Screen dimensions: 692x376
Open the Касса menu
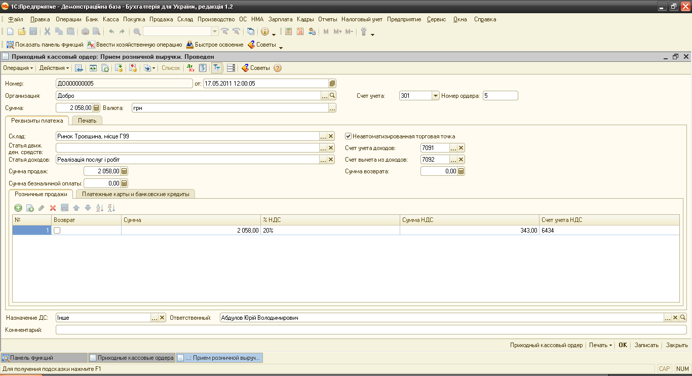pyautogui.click(x=110, y=19)
